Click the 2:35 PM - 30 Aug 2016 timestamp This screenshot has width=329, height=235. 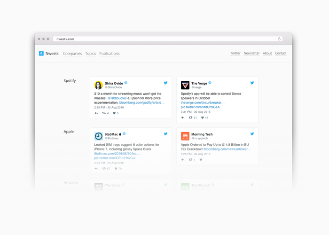109,108
